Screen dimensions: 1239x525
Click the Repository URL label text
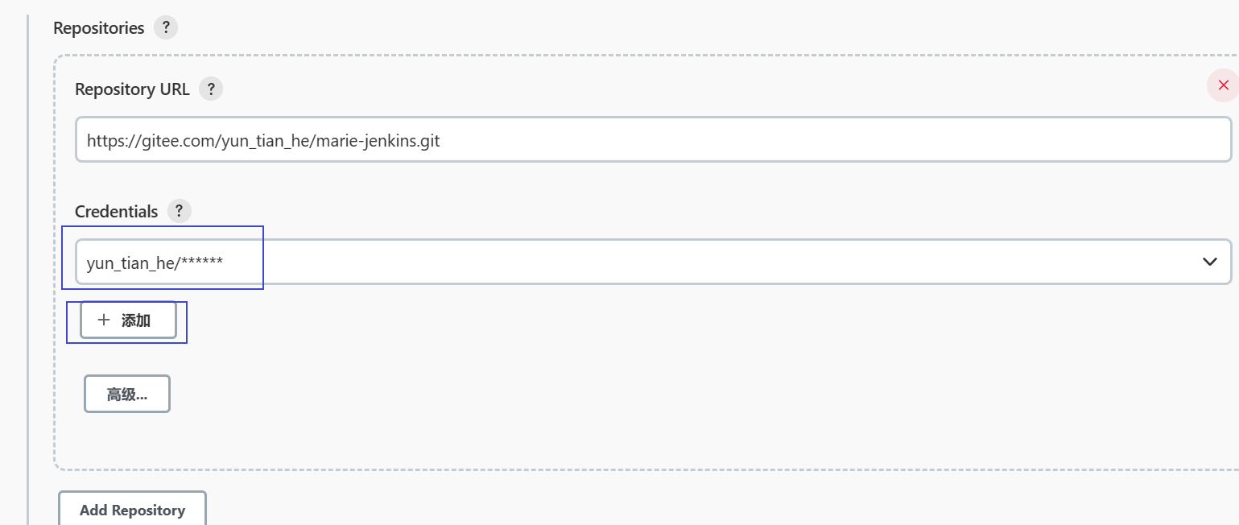click(x=132, y=89)
